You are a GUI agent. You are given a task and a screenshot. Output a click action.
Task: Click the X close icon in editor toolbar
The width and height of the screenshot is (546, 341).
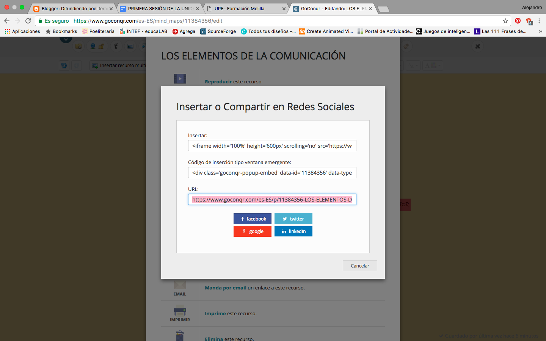478,46
